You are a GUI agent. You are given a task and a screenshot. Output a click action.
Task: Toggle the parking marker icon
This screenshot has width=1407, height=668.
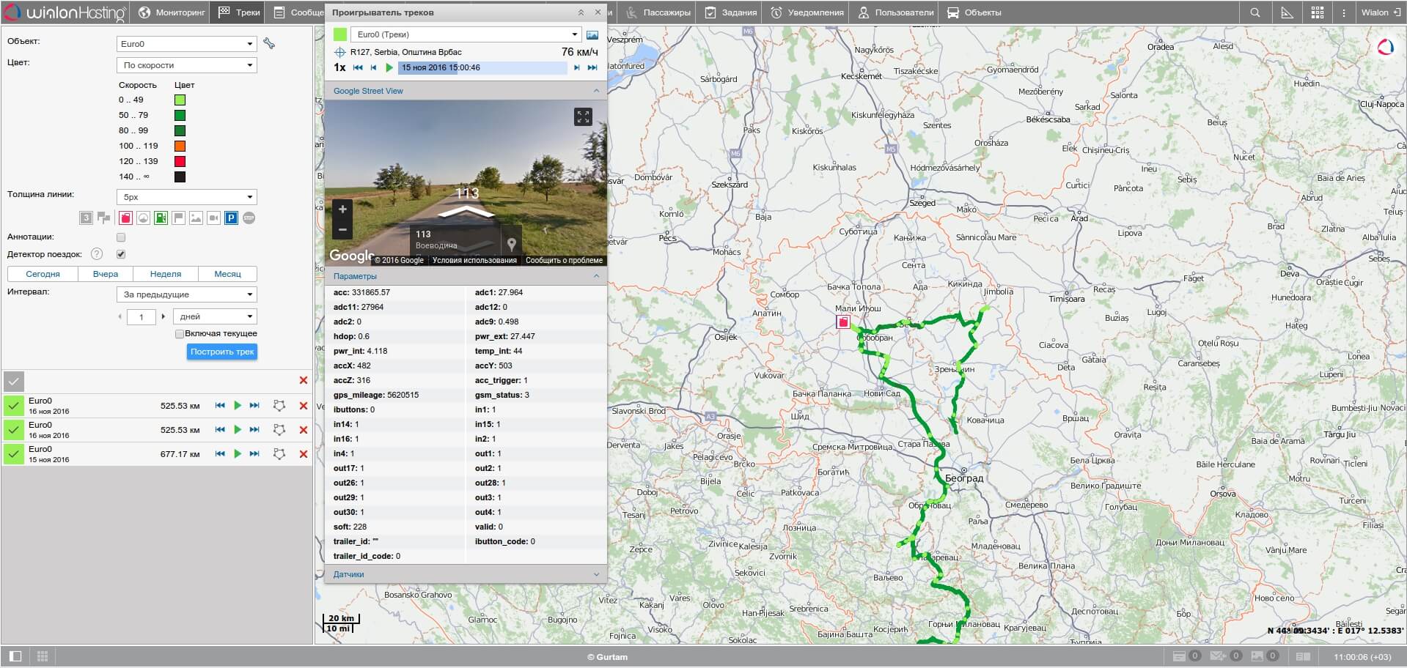click(x=231, y=218)
